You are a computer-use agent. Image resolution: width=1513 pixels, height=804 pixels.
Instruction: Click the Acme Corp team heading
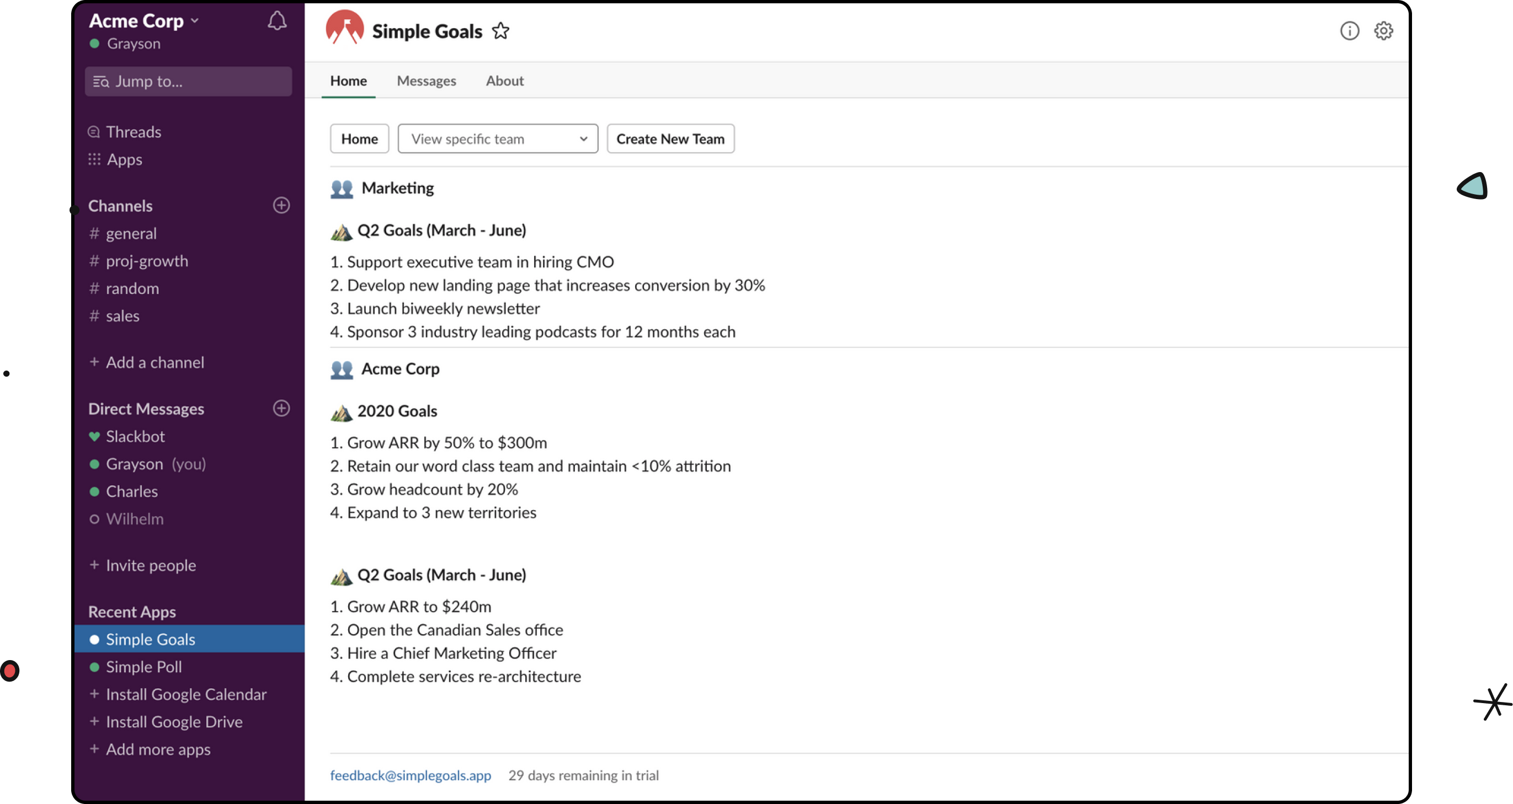[x=400, y=368]
